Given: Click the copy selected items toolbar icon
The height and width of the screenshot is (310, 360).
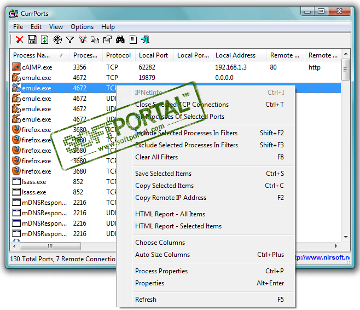Looking at the screenshot, I should pos(95,40).
